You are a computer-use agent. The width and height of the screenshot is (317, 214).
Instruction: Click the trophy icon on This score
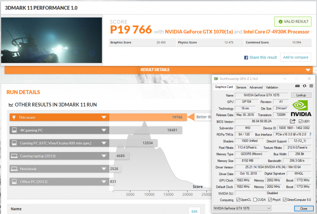pos(14,117)
